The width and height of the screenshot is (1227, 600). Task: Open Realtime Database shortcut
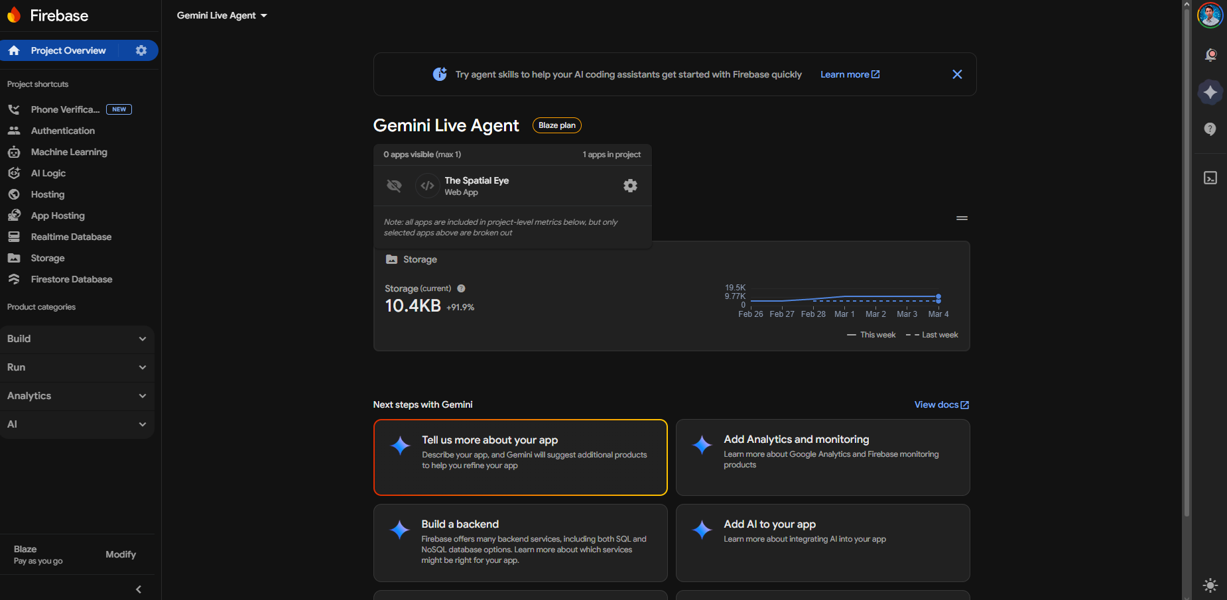pyautogui.click(x=71, y=237)
